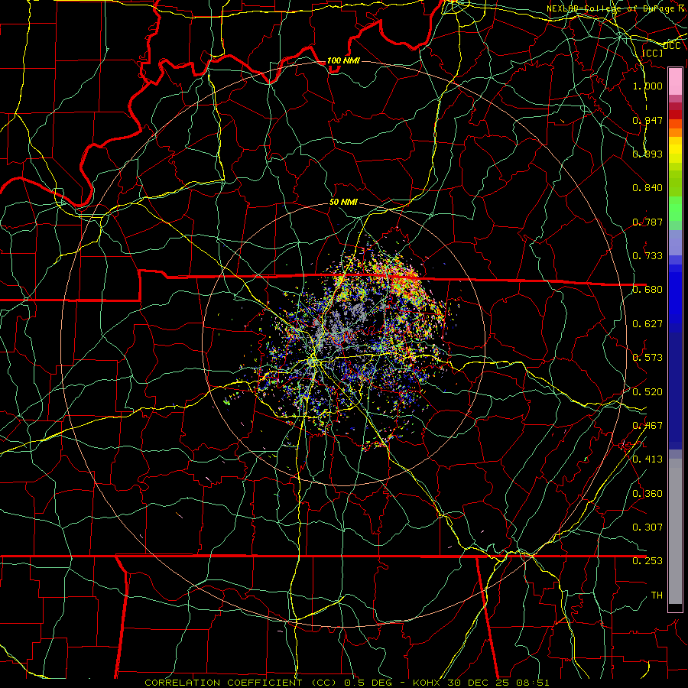The image size is (688, 688).
Task: Click the "TH" threshold legend label
Action: tap(657, 596)
